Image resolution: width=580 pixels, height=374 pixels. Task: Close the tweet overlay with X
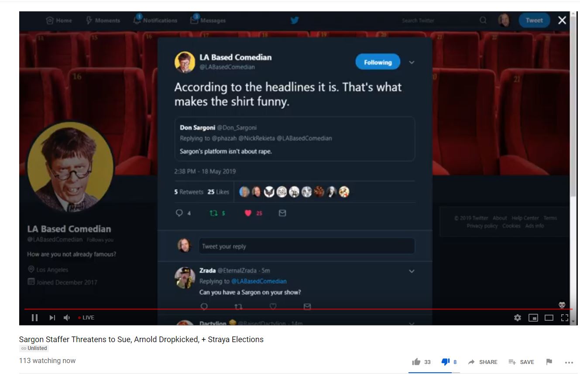coord(562,21)
